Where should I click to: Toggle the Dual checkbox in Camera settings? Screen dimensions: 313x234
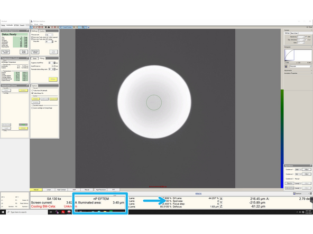tap(306, 40)
